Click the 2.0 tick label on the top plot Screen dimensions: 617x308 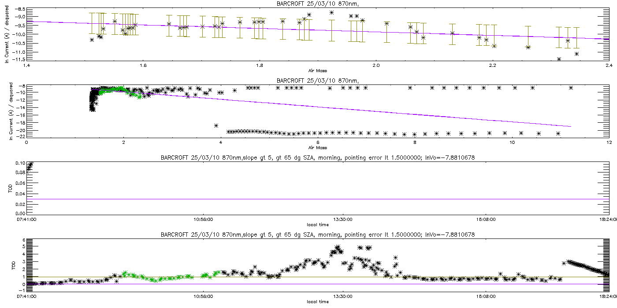pos(376,66)
